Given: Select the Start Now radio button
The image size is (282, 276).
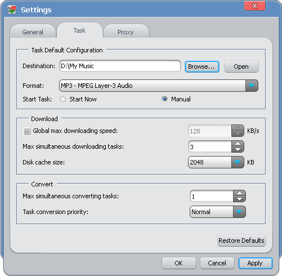Looking at the screenshot, I should 63,99.
